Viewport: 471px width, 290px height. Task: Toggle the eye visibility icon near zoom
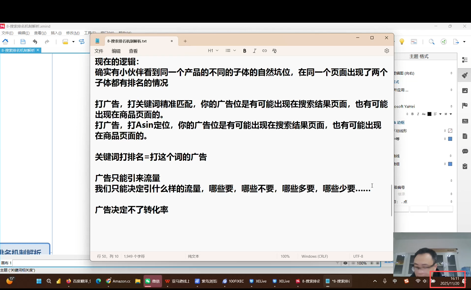coord(345,263)
